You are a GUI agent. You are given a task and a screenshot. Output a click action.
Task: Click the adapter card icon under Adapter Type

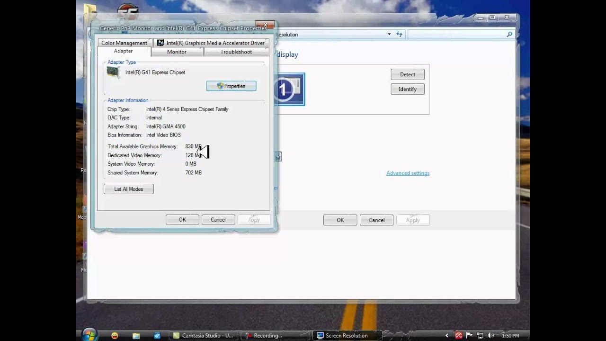click(113, 72)
